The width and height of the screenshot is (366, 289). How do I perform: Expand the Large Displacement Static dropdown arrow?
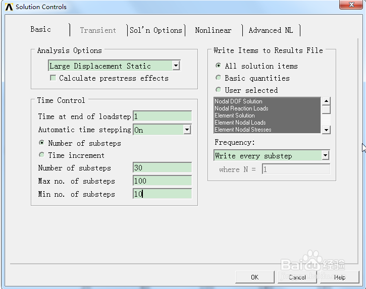pyautogui.click(x=176, y=66)
